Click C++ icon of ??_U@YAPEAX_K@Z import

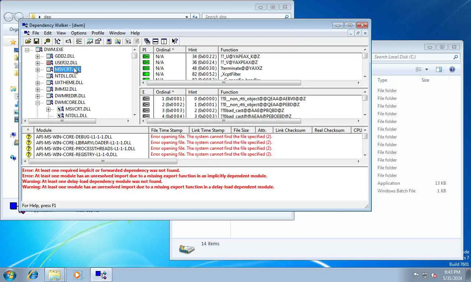pos(146,57)
